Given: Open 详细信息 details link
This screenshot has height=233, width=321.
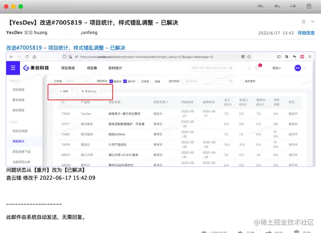Looking at the screenshot, I should [x=306, y=33].
